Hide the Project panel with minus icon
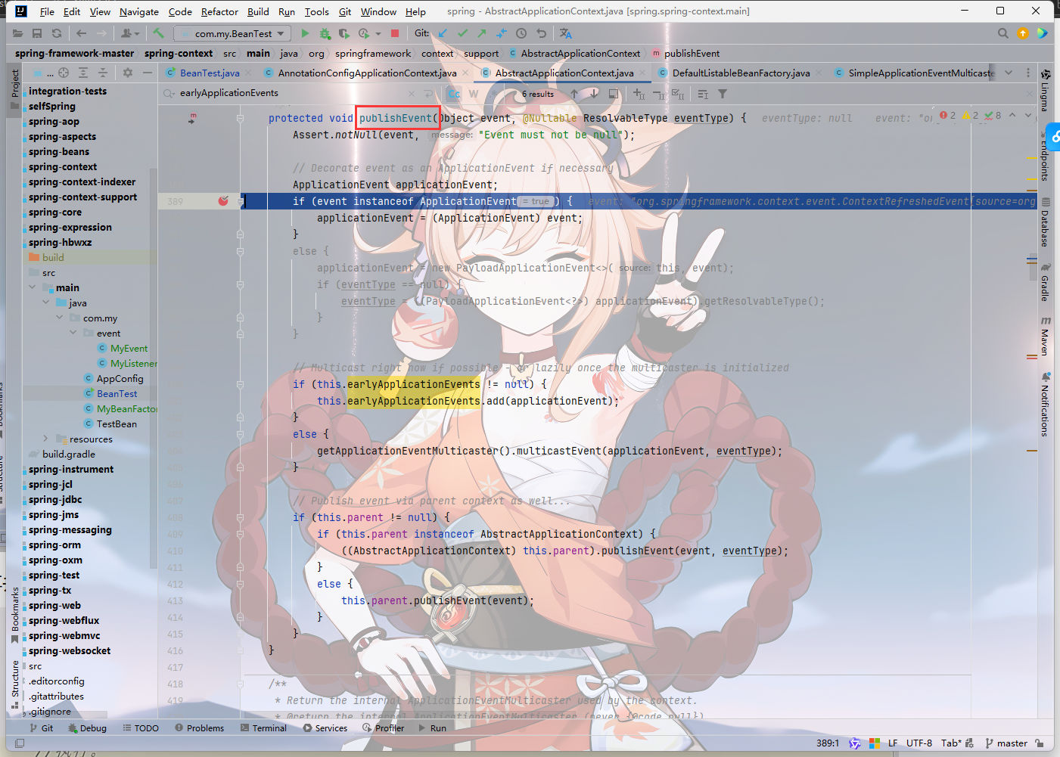Image resolution: width=1060 pixels, height=757 pixels. (148, 73)
